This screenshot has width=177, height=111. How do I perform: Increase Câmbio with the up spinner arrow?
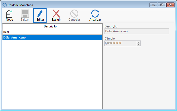(x=138, y=42)
